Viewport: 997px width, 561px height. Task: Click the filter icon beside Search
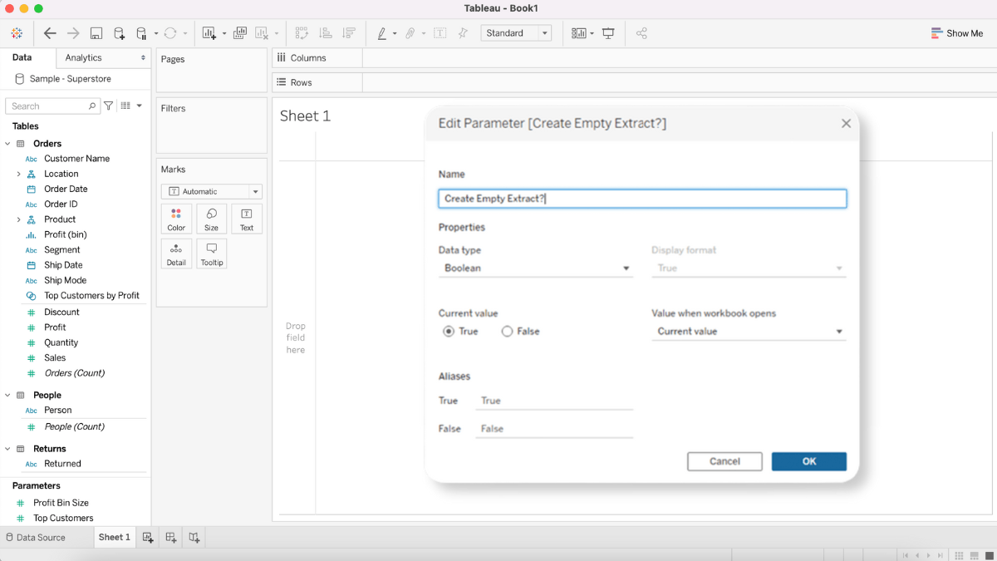(x=109, y=106)
